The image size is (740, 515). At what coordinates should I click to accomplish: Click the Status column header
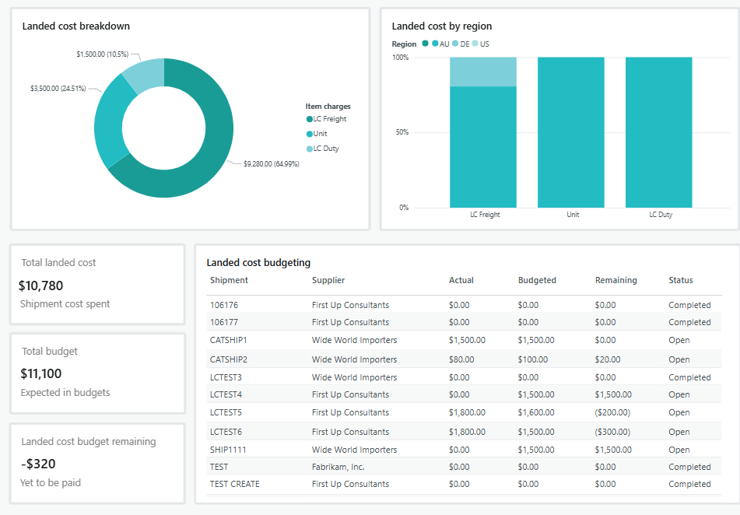pyautogui.click(x=681, y=280)
